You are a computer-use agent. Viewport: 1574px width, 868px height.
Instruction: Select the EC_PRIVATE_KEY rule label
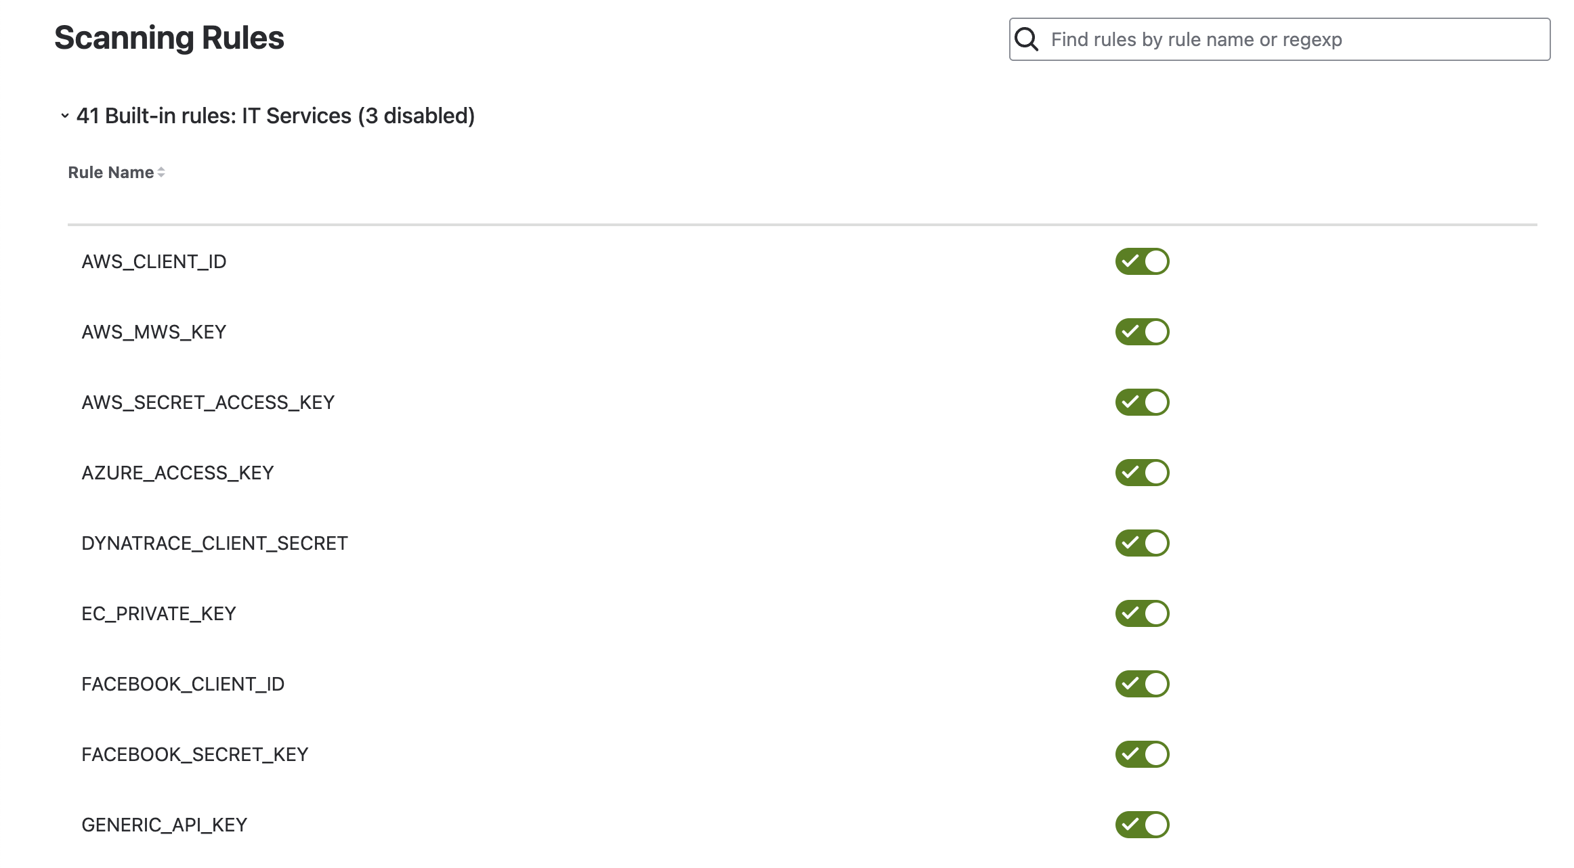coord(158,614)
